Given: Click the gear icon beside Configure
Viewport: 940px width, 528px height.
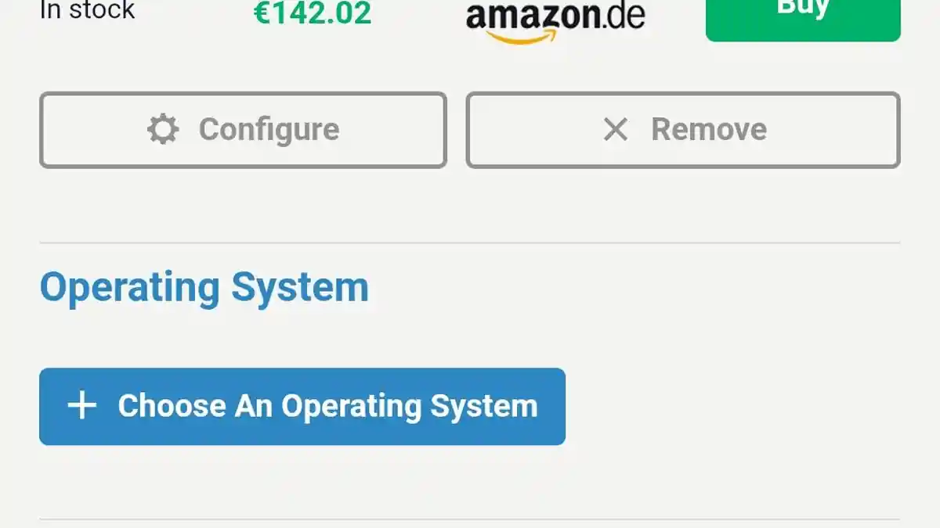Looking at the screenshot, I should (x=163, y=129).
